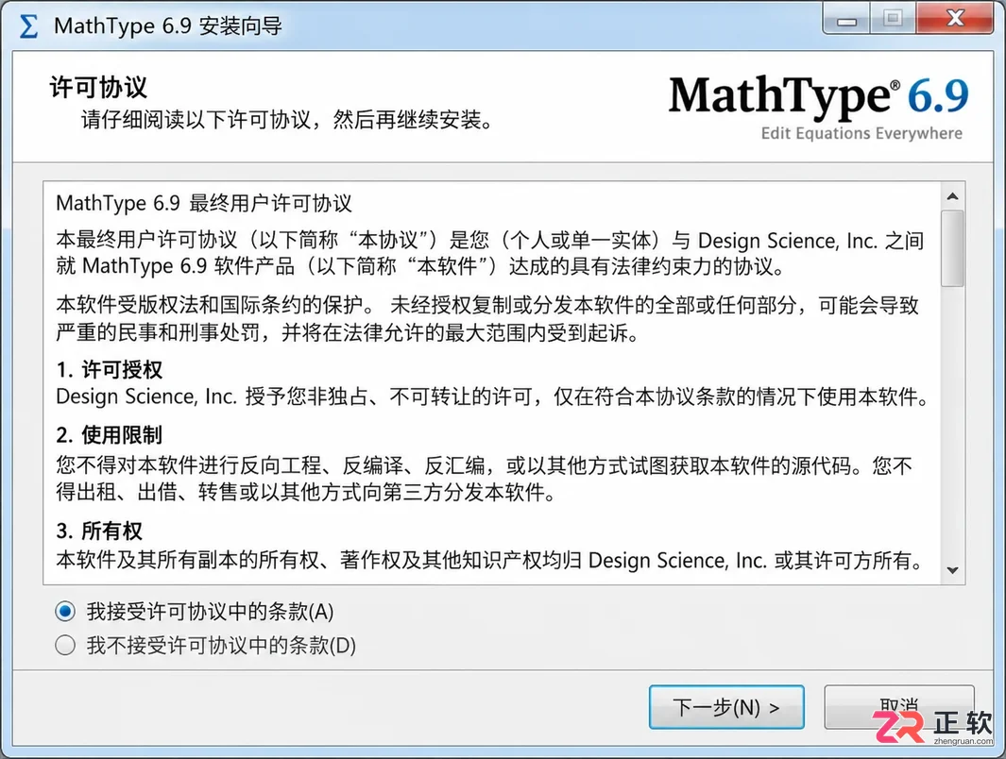Screen dimensions: 1006x759
Task: Click the line Design Science, Inc. 授予您非独占
Action: tap(493, 396)
